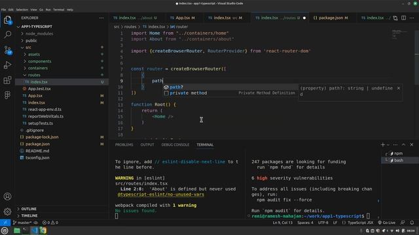The width and height of the screenshot is (419, 235).
Task: Open the Explorer view in activity bar
Action: (7, 20)
